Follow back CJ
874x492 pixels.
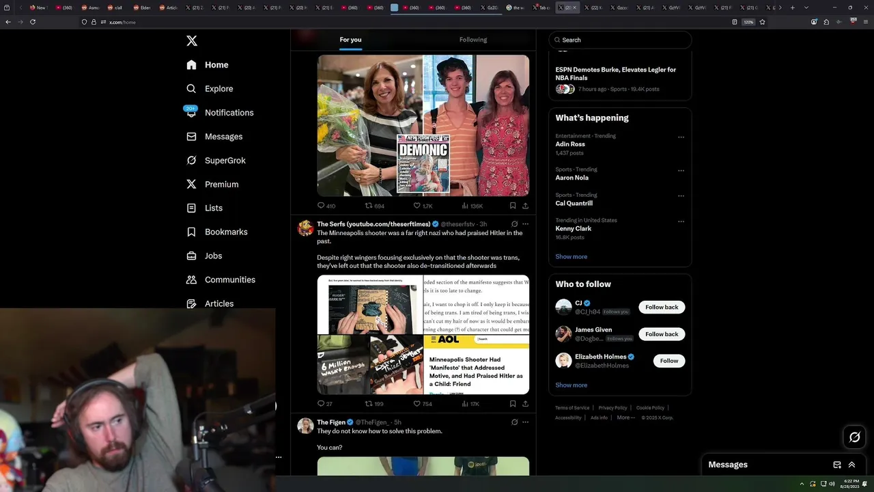[662, 307]
